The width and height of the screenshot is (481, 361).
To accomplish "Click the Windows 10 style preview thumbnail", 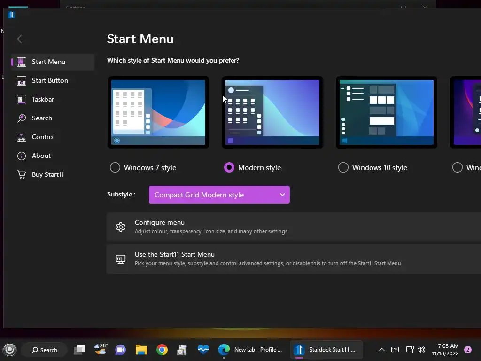I will click(387, 112).
